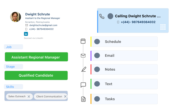Click the Qualified Candidate stage button

pos(36,75)
